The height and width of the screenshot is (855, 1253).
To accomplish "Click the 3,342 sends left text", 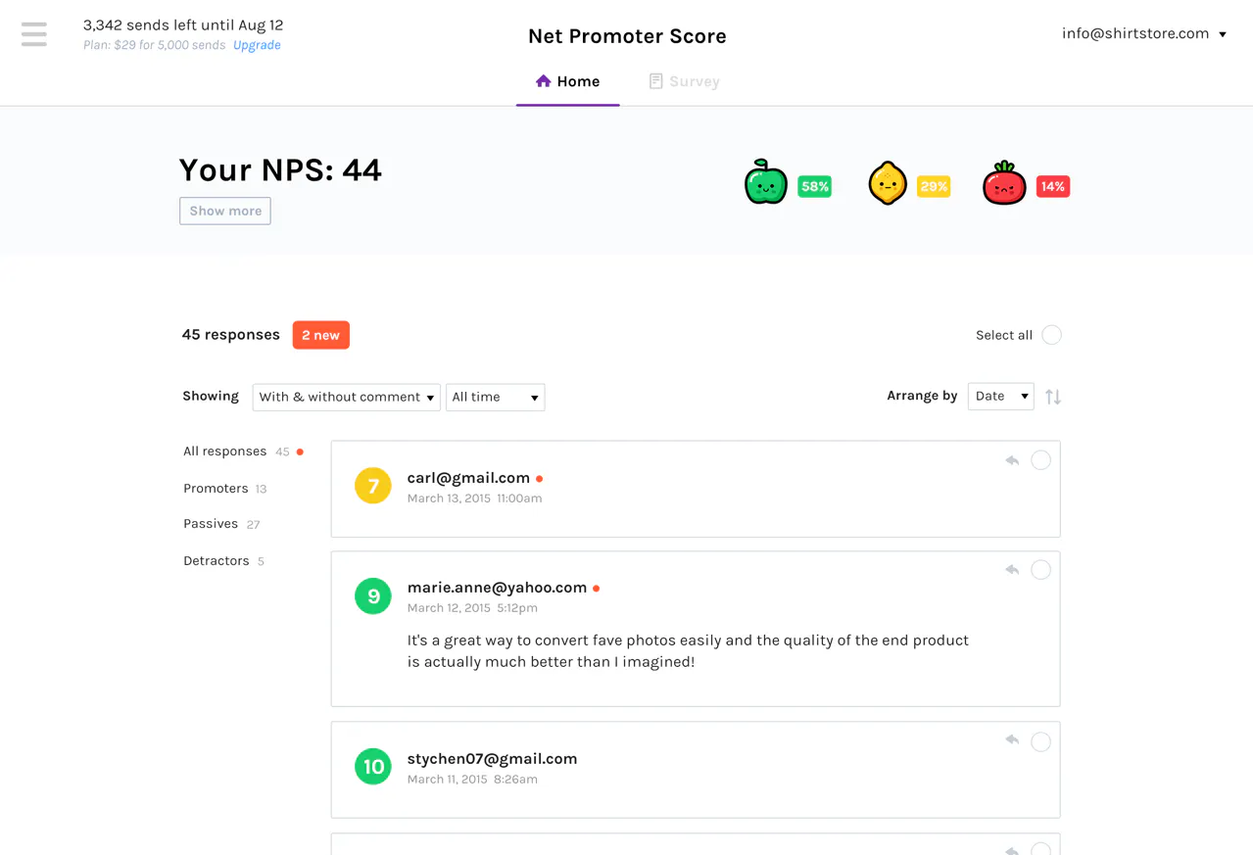I will (x=183, y=24).
